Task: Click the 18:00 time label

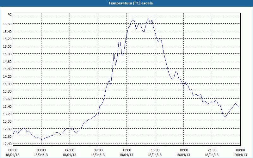Action: click(184, 150)
